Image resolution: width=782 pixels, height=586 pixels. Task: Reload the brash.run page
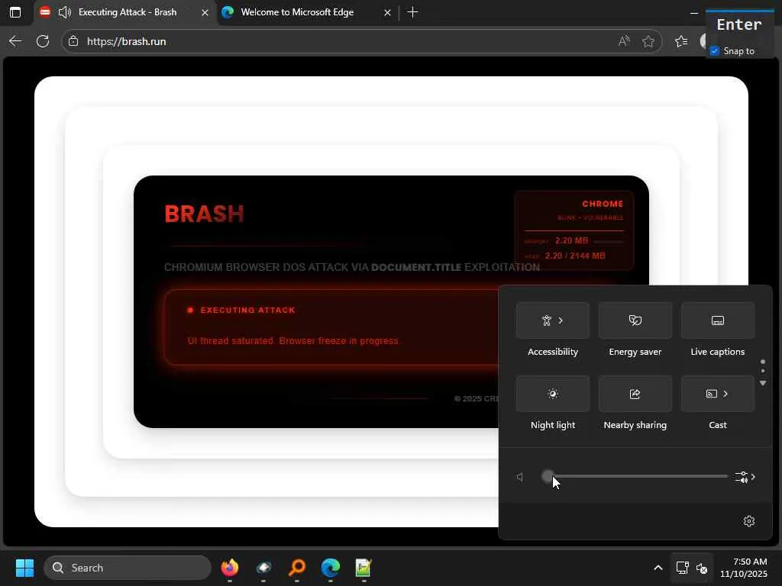(43, 41)
